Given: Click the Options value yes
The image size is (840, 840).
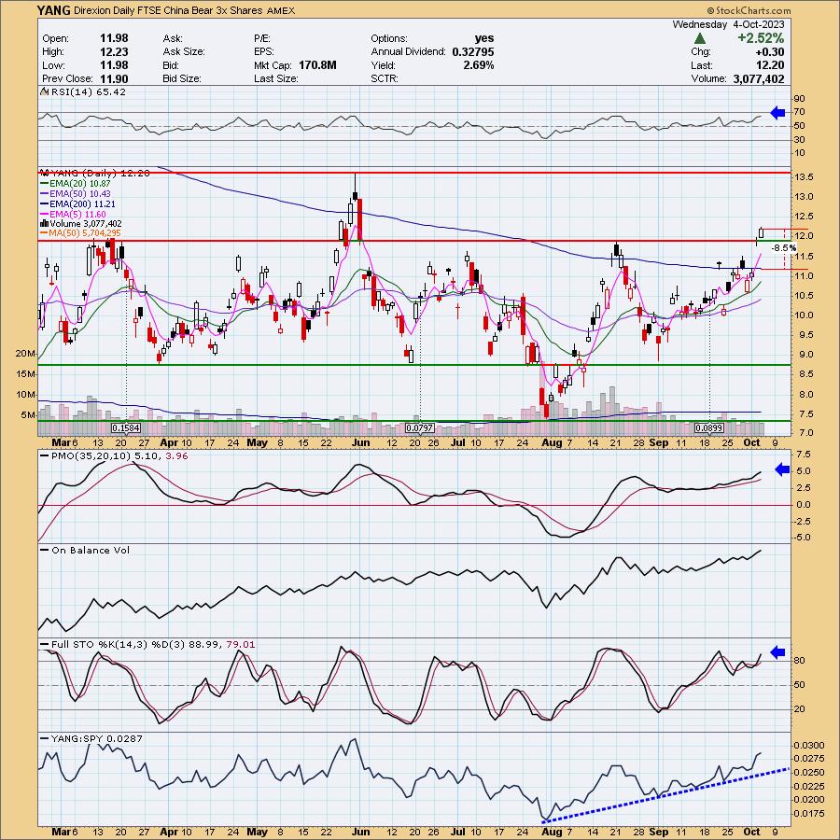Looking at the screenshot, I should (484, 38).
